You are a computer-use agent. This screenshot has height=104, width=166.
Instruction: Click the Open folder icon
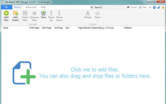(x=98, y=13)
